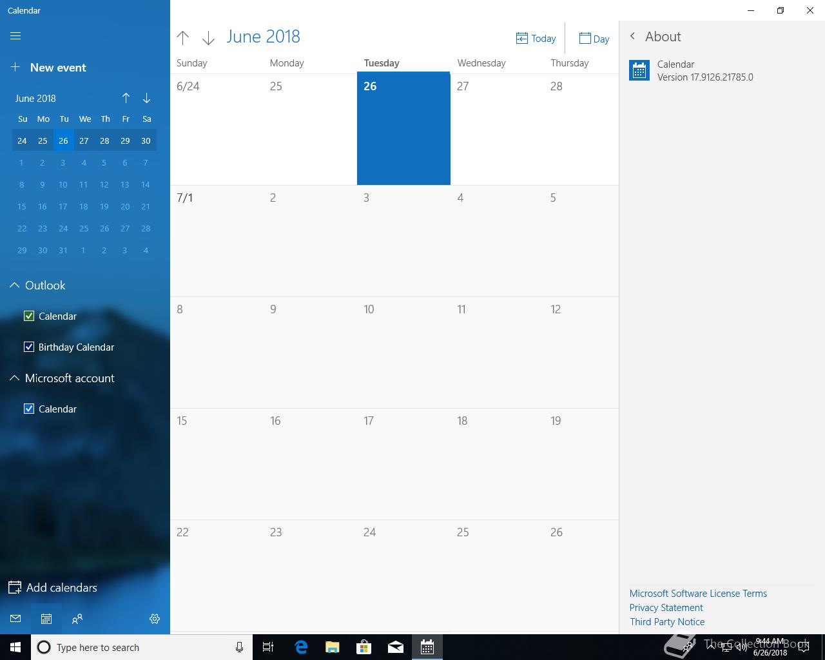This screenshot has width=825, height=660.
Task: Select day 30 in mini calendar first row
Action: tap(146, 141)
